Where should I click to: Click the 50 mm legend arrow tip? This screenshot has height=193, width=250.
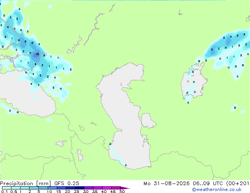125,188
